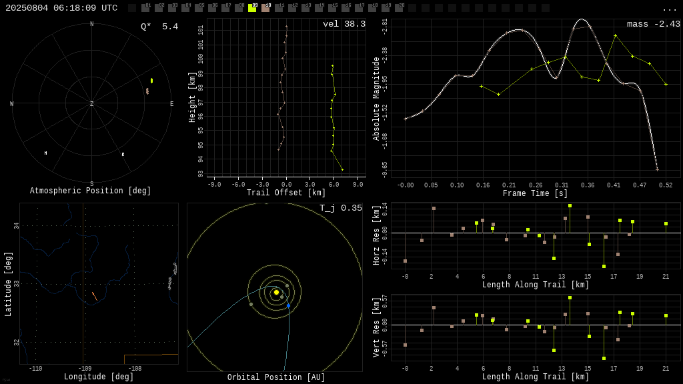Click the event timestamp 20250804 06:18:09 UTC
The width and height of the screenshot is (683, 384).
coord(61,8)
